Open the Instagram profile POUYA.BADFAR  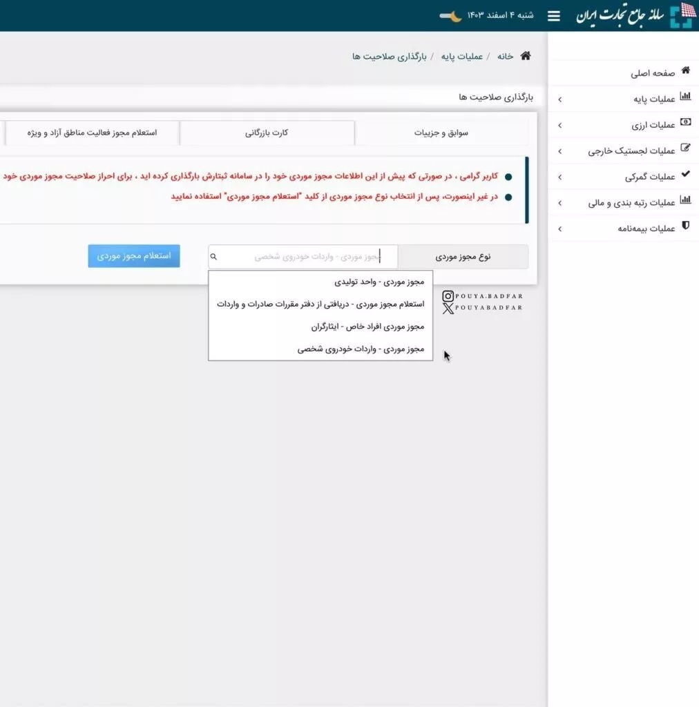pyautogui.click(x=483, y=296)
